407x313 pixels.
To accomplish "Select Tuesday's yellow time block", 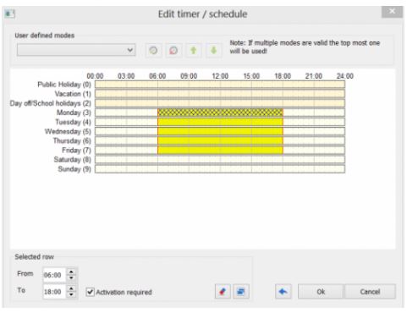I will click(x=220, y=122).
